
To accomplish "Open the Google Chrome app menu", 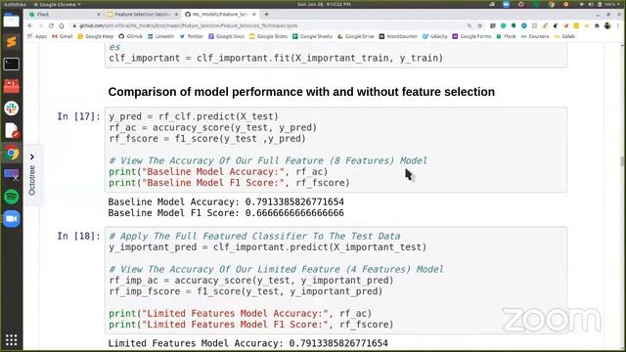I will click(x=57, y=4).
